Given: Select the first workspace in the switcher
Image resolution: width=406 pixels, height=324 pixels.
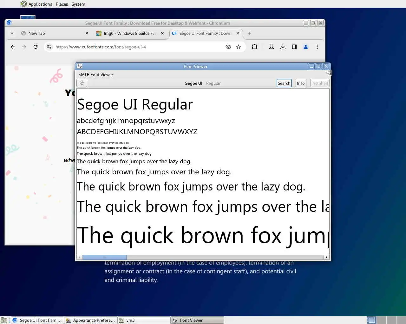Looking at the screenshot, I should [x=371, y=320].
